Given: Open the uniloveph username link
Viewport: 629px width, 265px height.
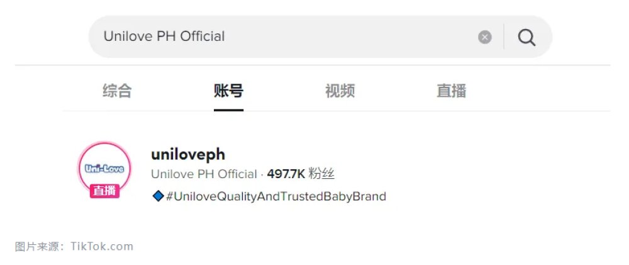Looking at the screenshot, I should click(187, 155).
